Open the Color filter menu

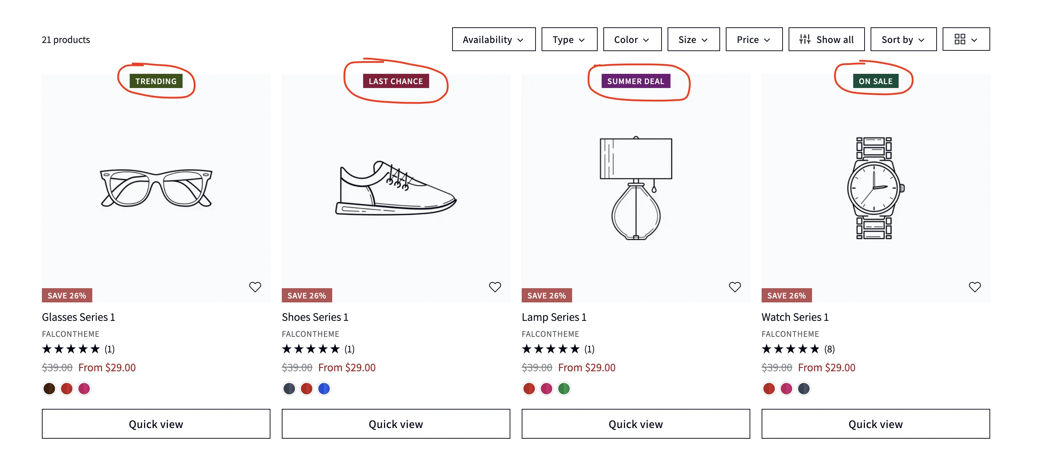pyautogui.click(x=632, y=39)
